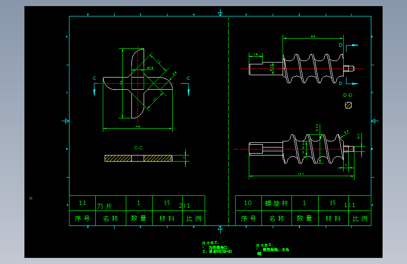
Task: Select '材料' header in the screw title block
Action: pos(333,218)
